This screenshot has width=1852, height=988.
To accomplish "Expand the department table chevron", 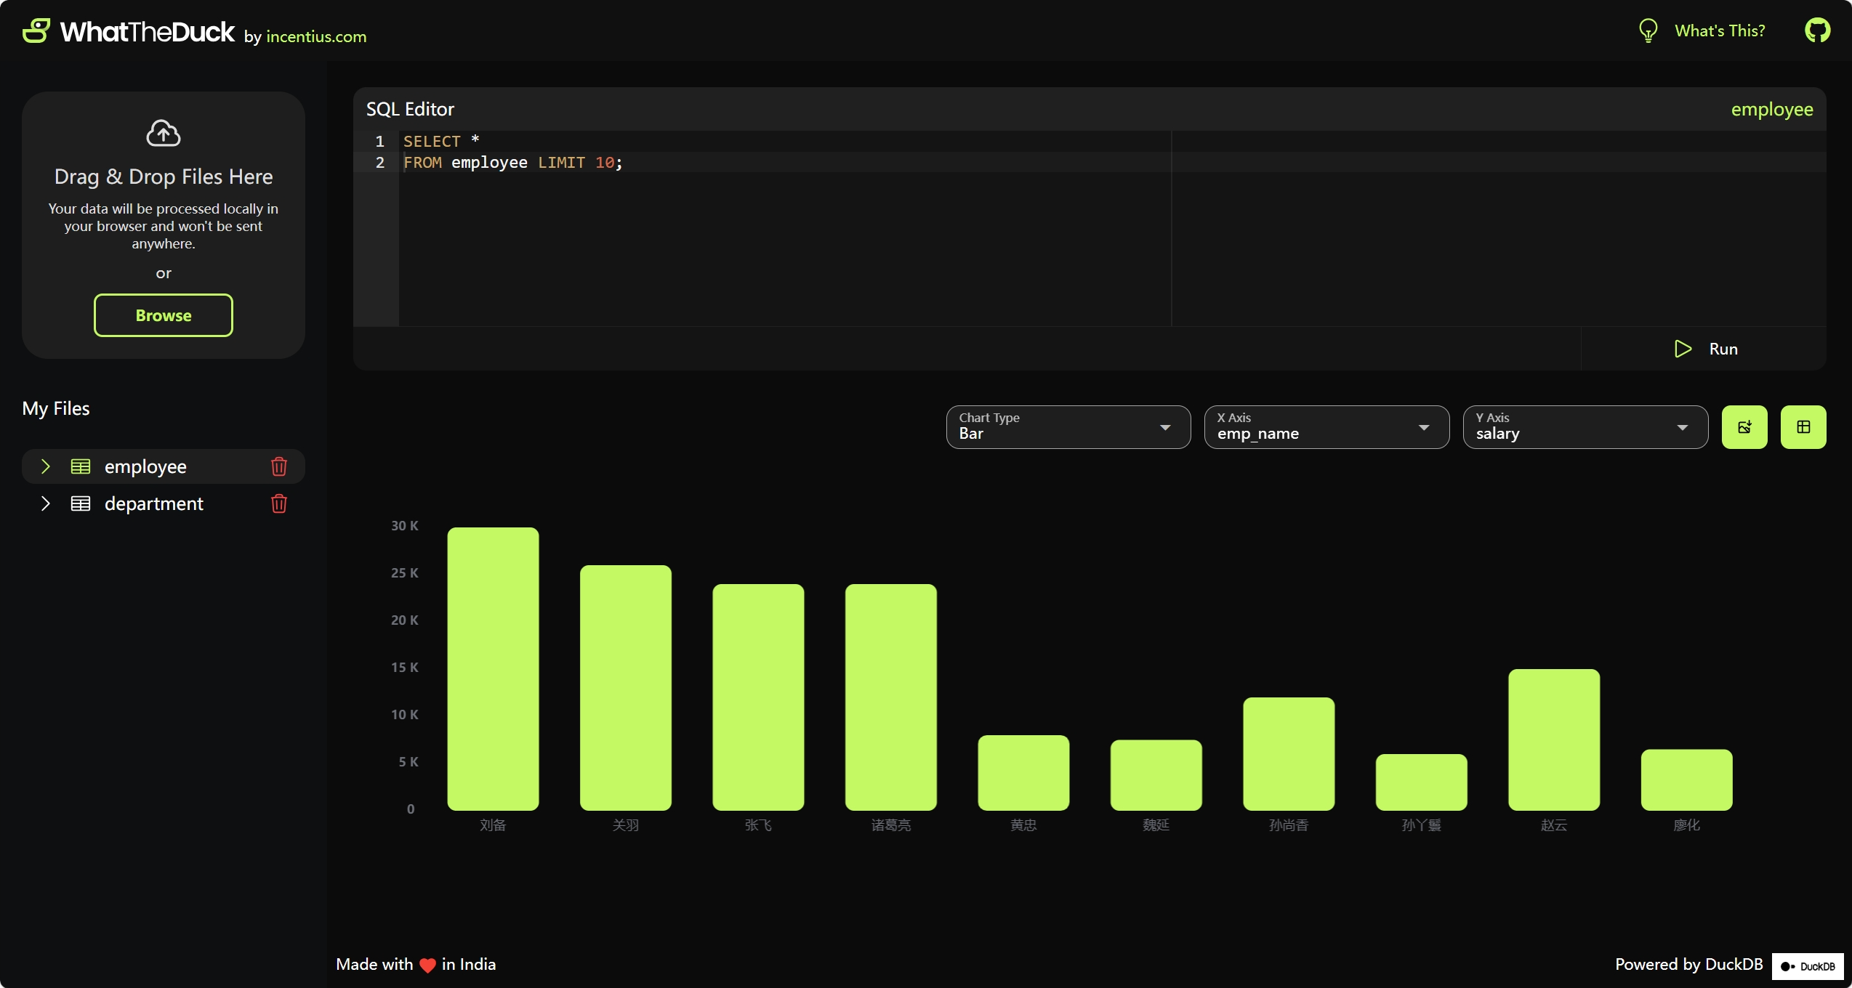I will [x=46, y=503].
